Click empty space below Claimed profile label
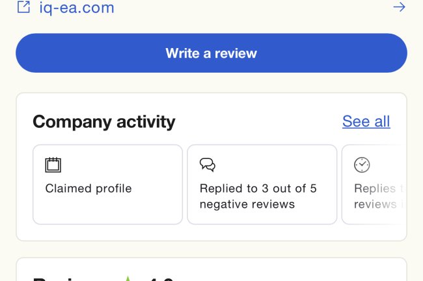The image size is (423, 281). pyautogui.click(x=107, y=210)
